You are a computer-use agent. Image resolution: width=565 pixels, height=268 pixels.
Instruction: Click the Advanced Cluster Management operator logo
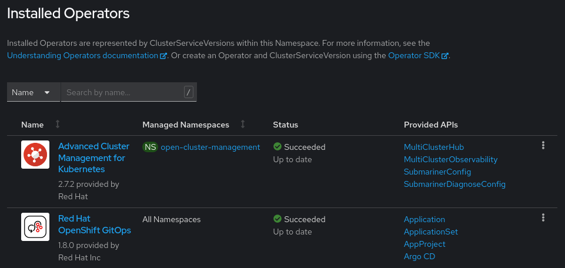tap(35, 155)
